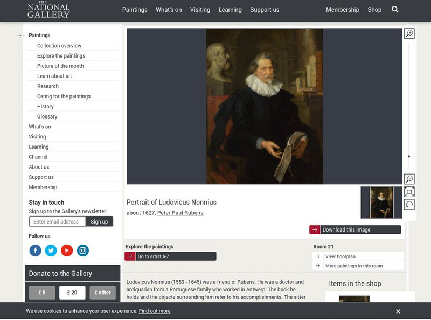Open Glossary in sidebar
This screenshot has width=431, height=320.
(x=47, y=116)
